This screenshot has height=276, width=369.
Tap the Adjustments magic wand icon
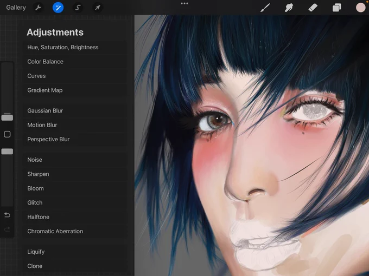[x=58, y=8]
